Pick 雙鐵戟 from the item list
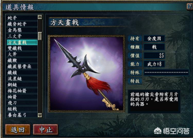193x138 pixels. 22,48
